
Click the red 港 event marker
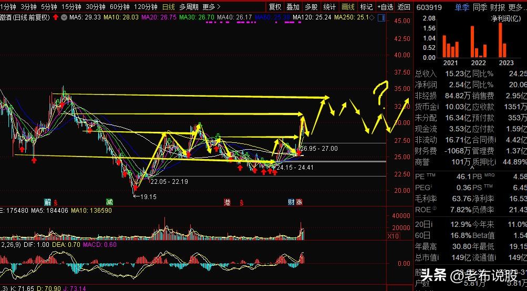coord(228,202)
